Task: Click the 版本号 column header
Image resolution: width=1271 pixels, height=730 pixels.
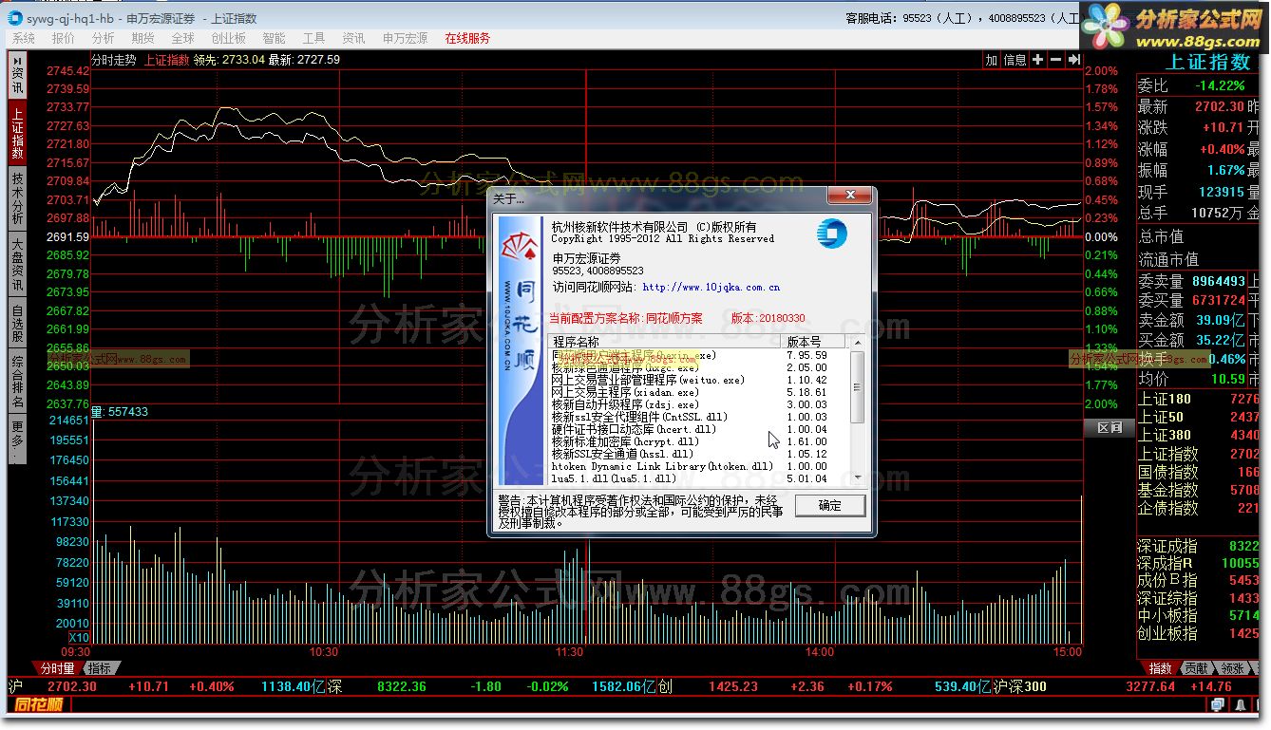Action: pyautogui.click(x=814, y=342)
